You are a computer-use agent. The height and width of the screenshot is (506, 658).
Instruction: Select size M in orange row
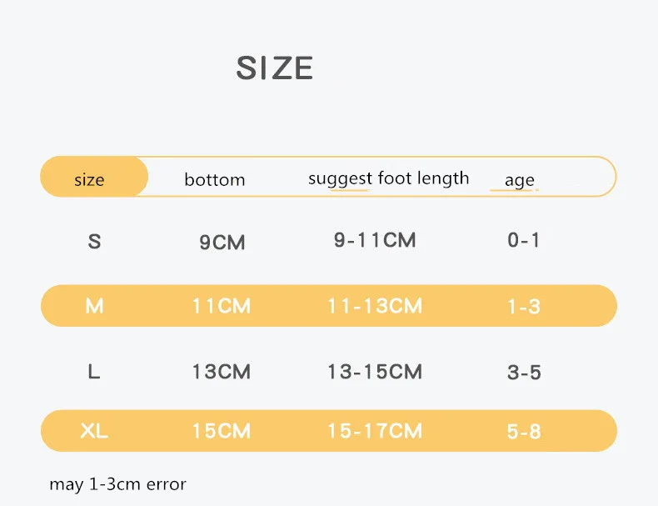coord(94,306)
